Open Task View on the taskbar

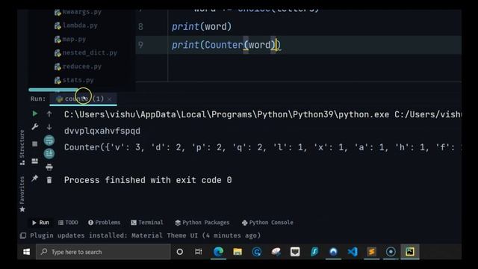point(199,252)
